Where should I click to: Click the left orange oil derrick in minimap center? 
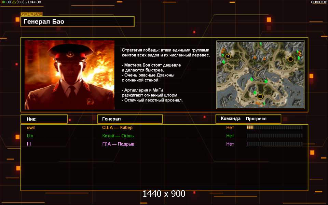click(255, 57)
